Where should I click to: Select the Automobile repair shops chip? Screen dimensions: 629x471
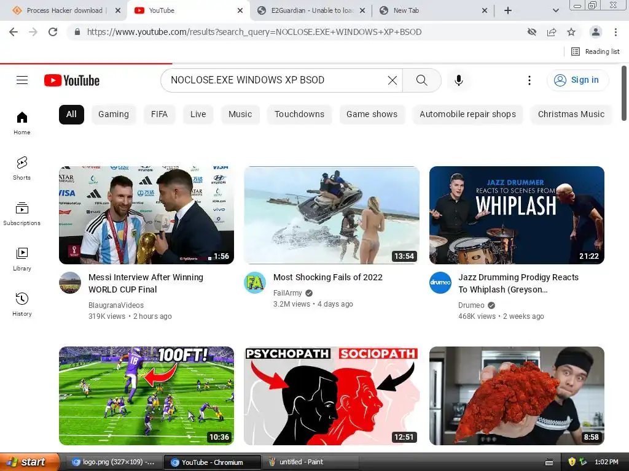[x=467, y=115]
